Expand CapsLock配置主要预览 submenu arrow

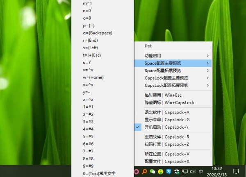pyautogui.click(x=207, y=78)
